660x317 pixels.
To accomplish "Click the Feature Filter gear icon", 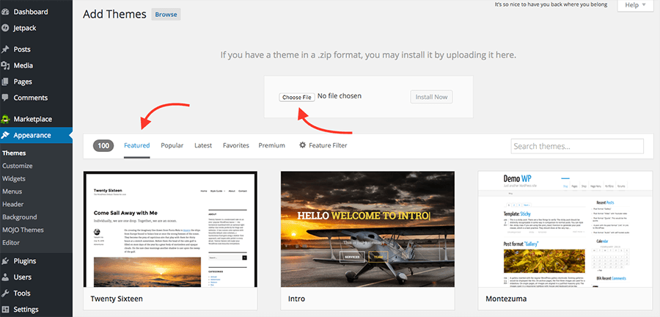I will tap(302, 145).
